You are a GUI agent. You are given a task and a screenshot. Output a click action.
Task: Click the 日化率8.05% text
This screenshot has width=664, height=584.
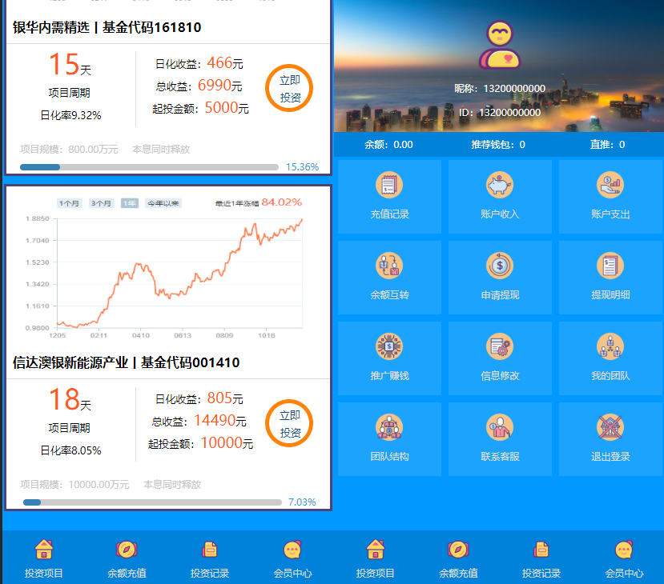pos(70,450)
